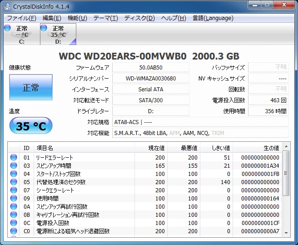Click the ID column header

point(26,148)
